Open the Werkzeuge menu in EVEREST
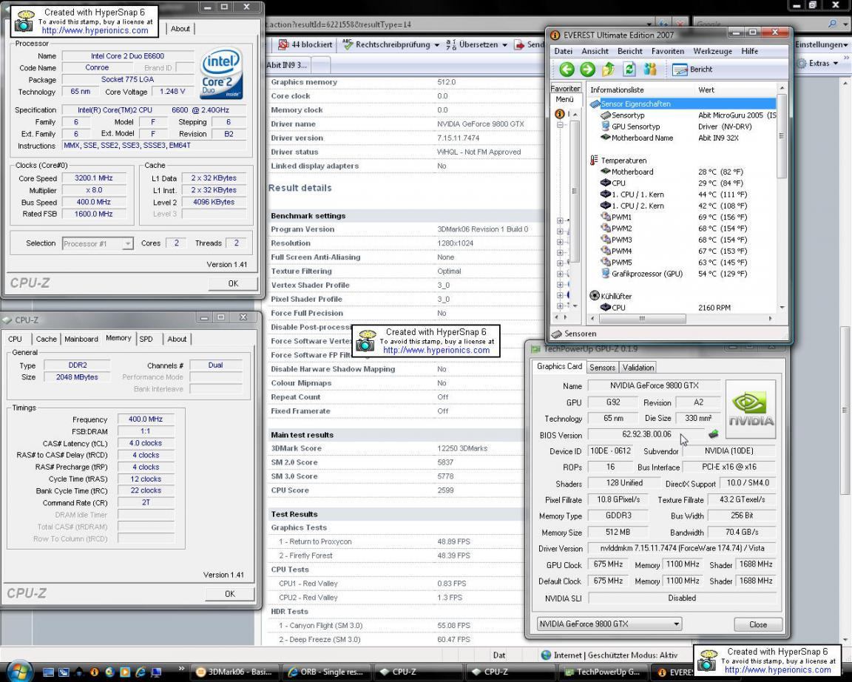Viewport: 852px width, 682px height. 712,51
